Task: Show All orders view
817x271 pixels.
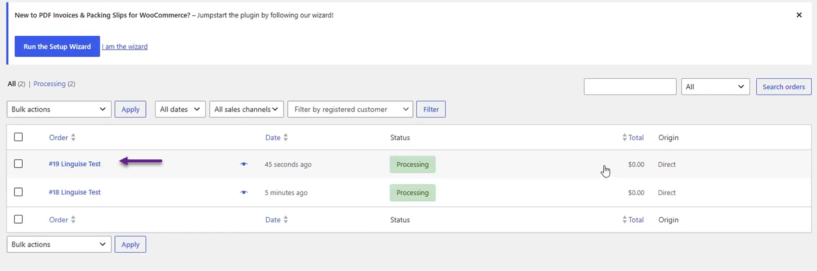Action: pyautogui.click(x=12, y=84)
